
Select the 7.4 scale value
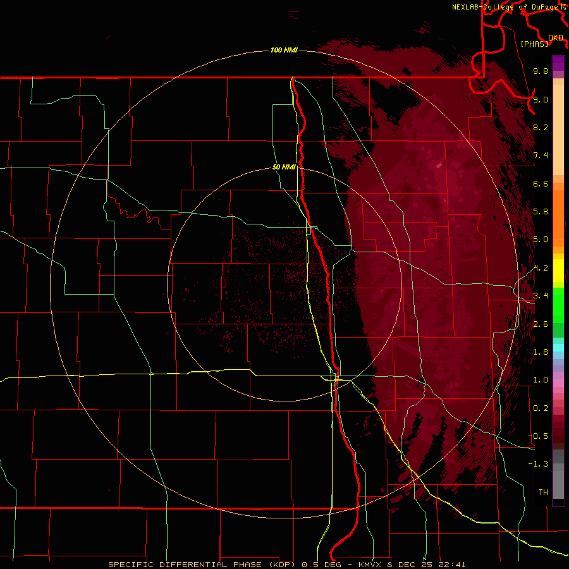tap(541, 156)
